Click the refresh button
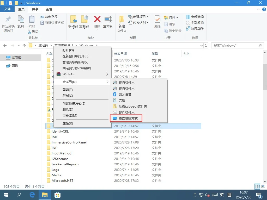The height and width of the screenshot is (200, 267). click(206, 45)
